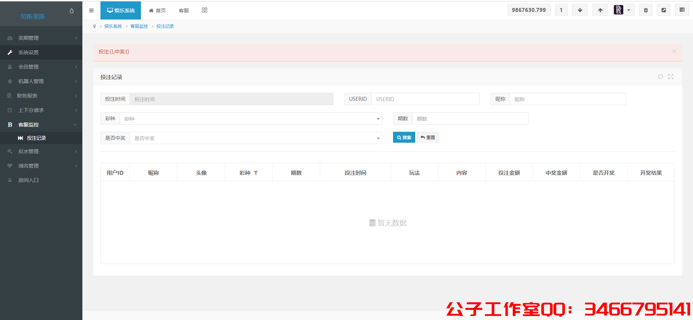Click the 开奖结果 column header
Image resolution: width=693 pixels, height=320 pixels.
[x=651, y=173]
